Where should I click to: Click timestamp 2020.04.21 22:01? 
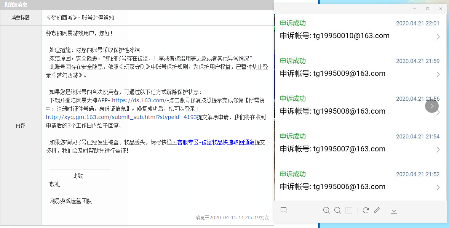coord(418,24)
